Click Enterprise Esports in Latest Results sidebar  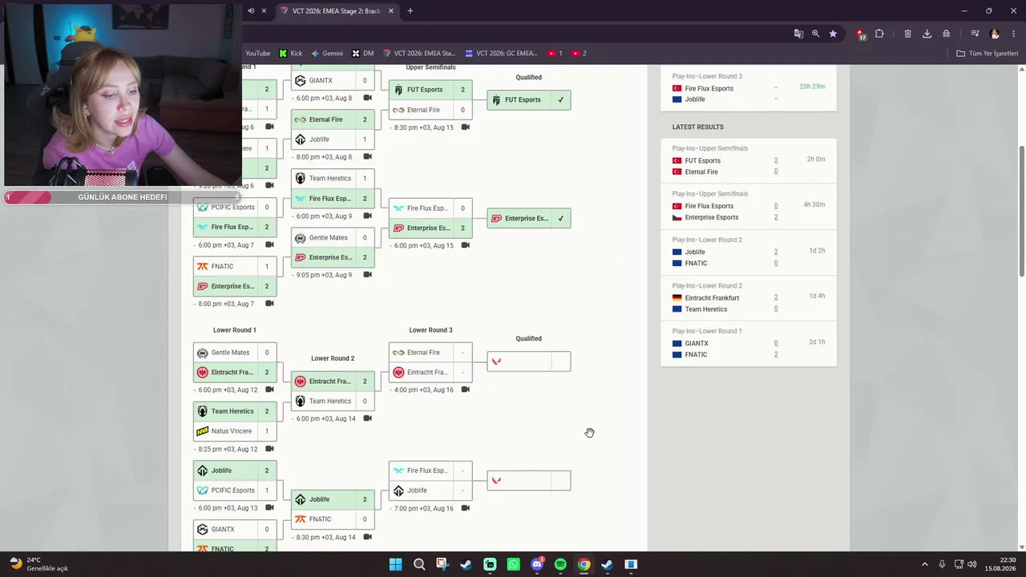click(x=712, y=217)
